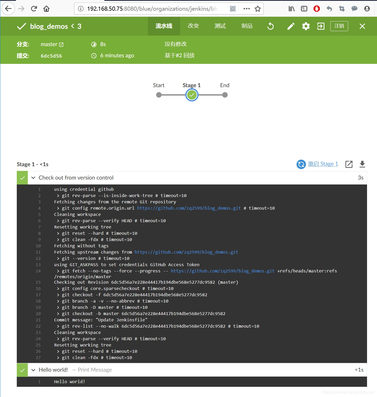Viewport: 377px width, 397px height.
Task: Click the 重启 Stage 1 link
Action: [323, 164]
